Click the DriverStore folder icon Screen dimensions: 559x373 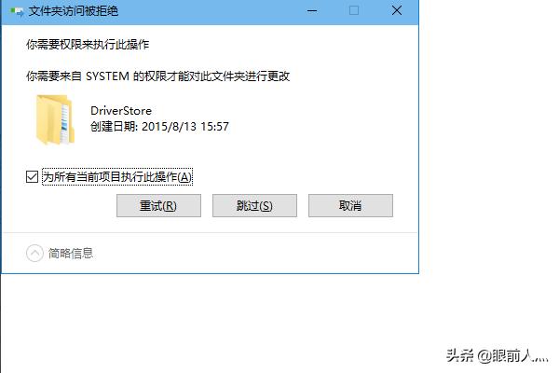click(55, 119)
